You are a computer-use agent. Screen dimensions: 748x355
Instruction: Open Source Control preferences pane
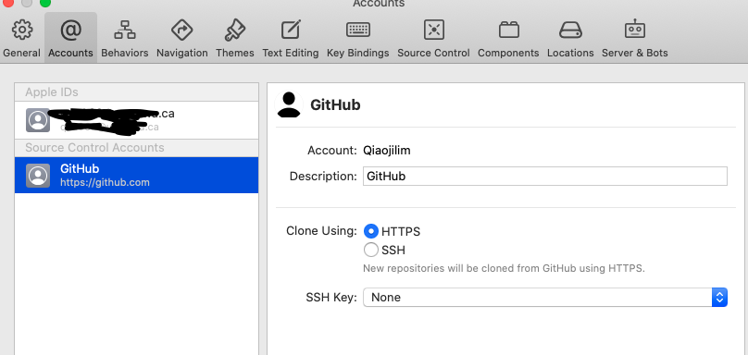click(433, 38)
